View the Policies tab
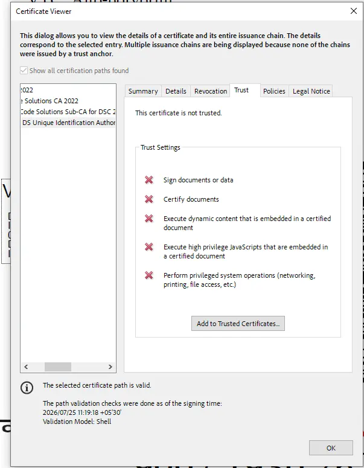Viewport: 364px width, 468px height. [274, 91]
